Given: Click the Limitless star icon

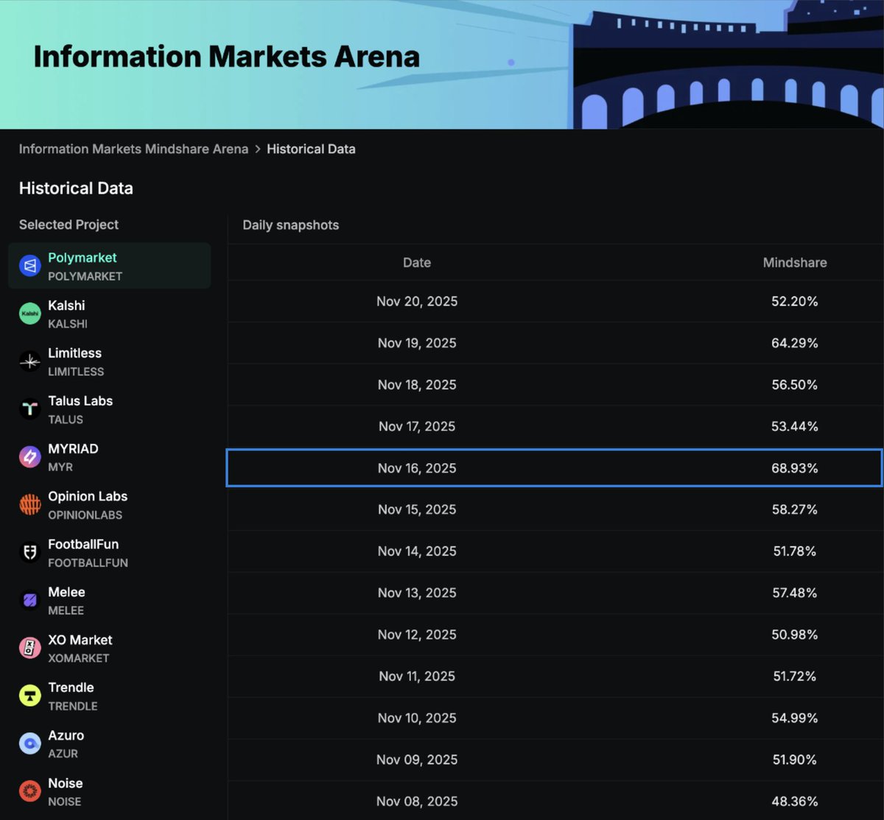Looking at the screenshot, I should pyautogui.click(x=29, y=361).
